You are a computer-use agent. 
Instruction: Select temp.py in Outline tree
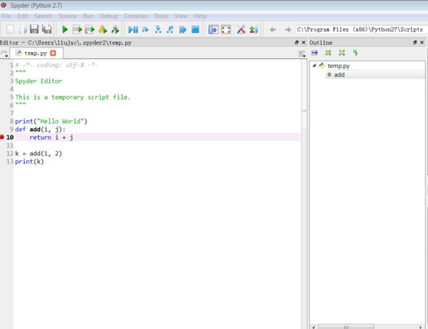click(x=338, y=66)
